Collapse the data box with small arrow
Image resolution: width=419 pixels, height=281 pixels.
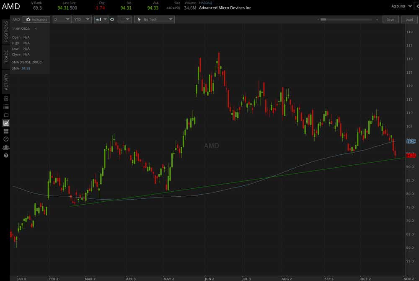pyautogui.click(x=36, y=29)
